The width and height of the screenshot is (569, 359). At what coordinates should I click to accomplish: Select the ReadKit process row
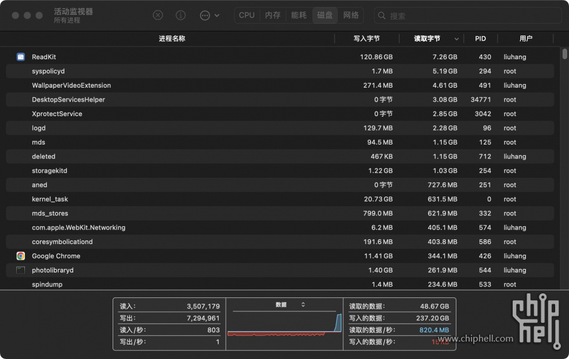pos(280,57)
